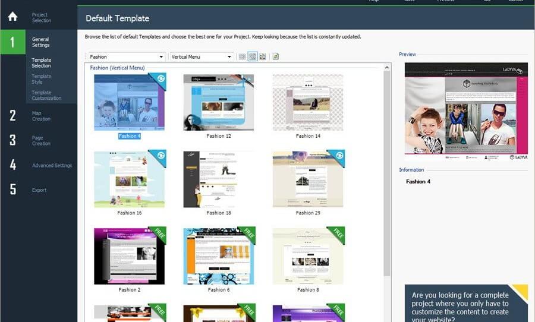Click FREE ribbon on Fashion 8
The image size is (535, 322).
tap(338, 233)
